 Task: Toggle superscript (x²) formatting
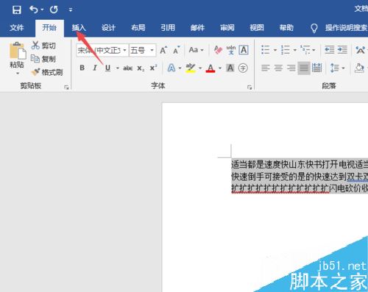pos(153,68)
